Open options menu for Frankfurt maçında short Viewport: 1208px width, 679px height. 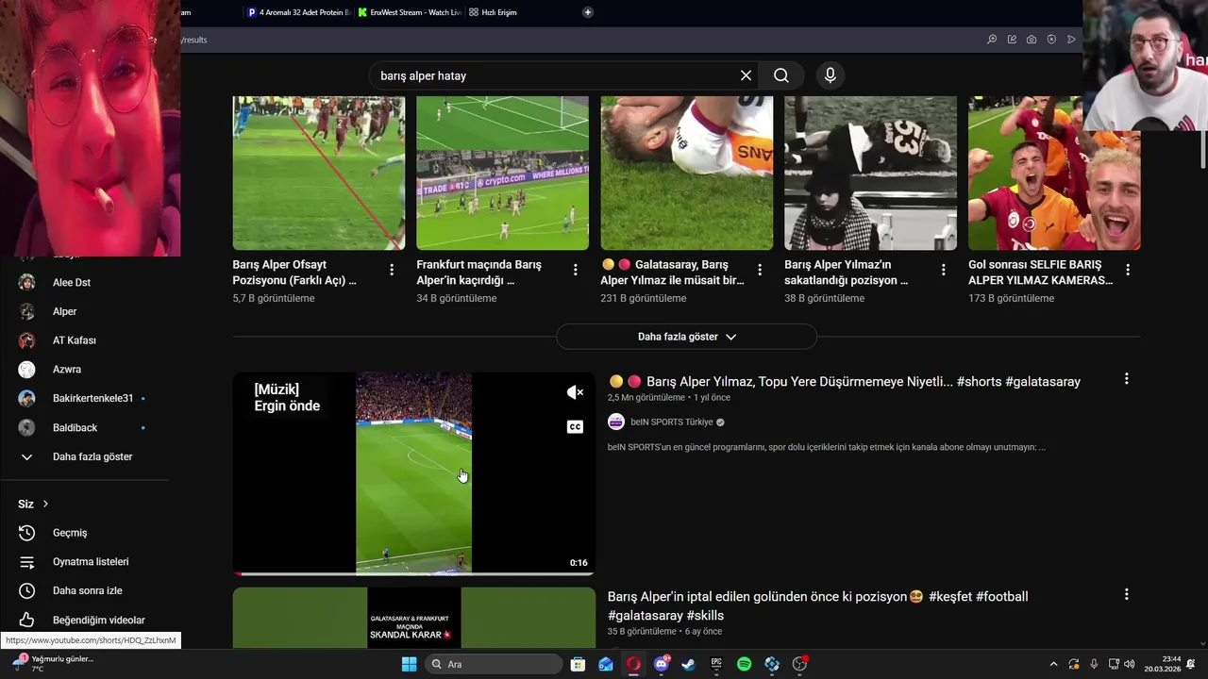click(576, 270)
